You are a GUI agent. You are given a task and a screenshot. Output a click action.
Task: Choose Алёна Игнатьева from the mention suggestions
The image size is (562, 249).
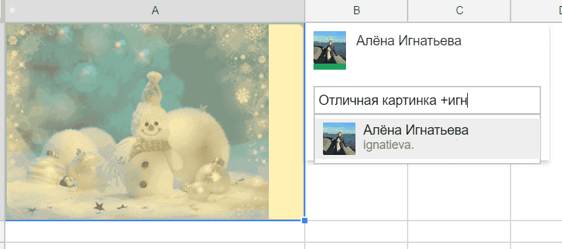(x=427, y=139)
